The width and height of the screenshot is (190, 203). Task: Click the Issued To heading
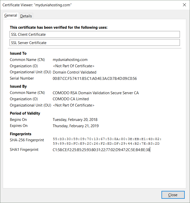tap(18, 53)
